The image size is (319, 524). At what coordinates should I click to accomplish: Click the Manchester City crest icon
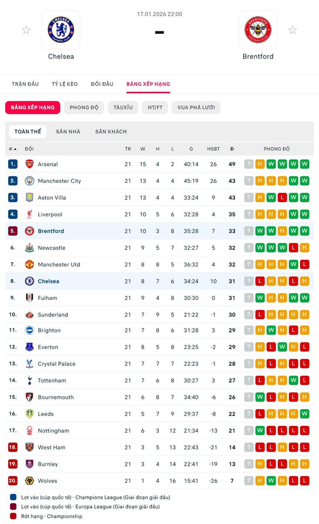coord(29,181)
